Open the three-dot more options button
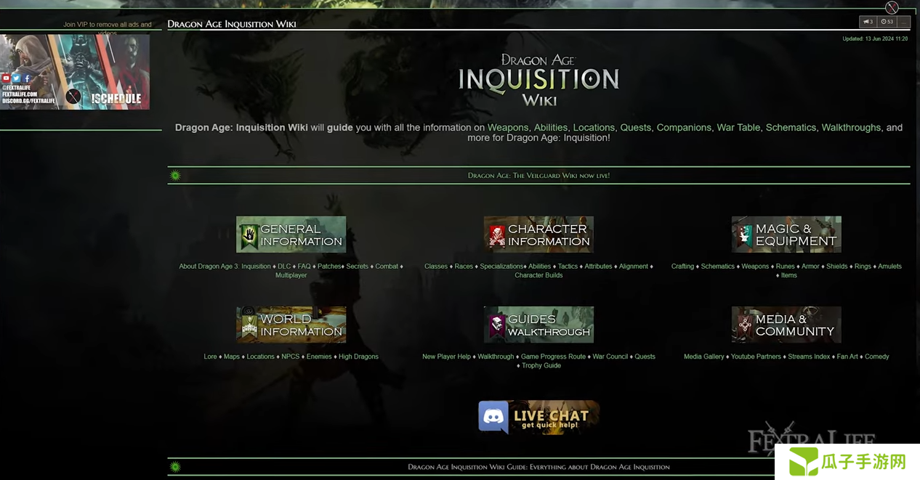 pos(903,22)
